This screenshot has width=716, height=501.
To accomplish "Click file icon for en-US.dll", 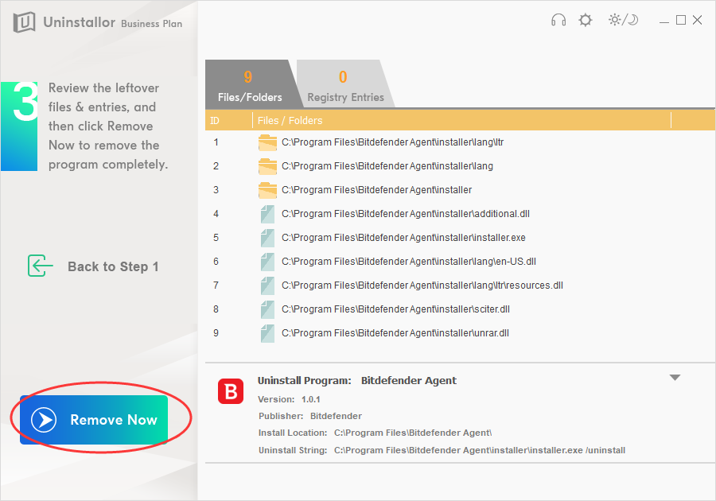I will 267,262.
